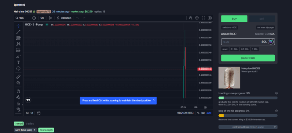Toggle the HICE series visibility dot

(47, 24)
